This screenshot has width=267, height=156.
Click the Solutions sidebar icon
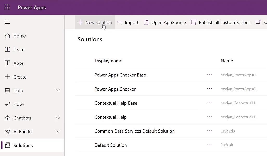[x=8, y=145]
